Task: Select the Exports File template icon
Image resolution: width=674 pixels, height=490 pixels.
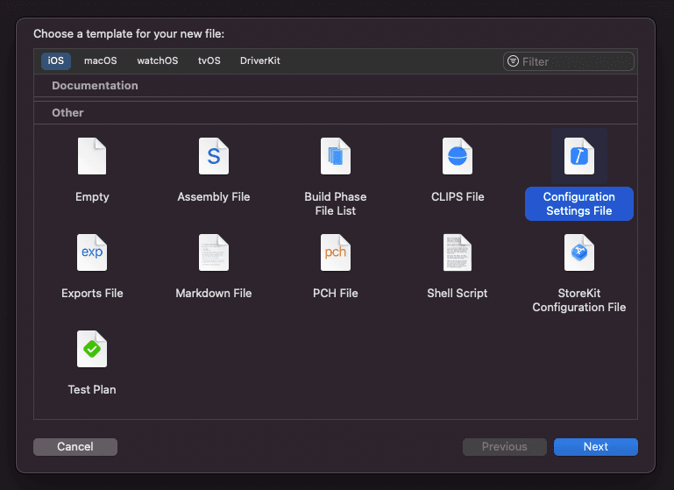Action: coord(92,252)
